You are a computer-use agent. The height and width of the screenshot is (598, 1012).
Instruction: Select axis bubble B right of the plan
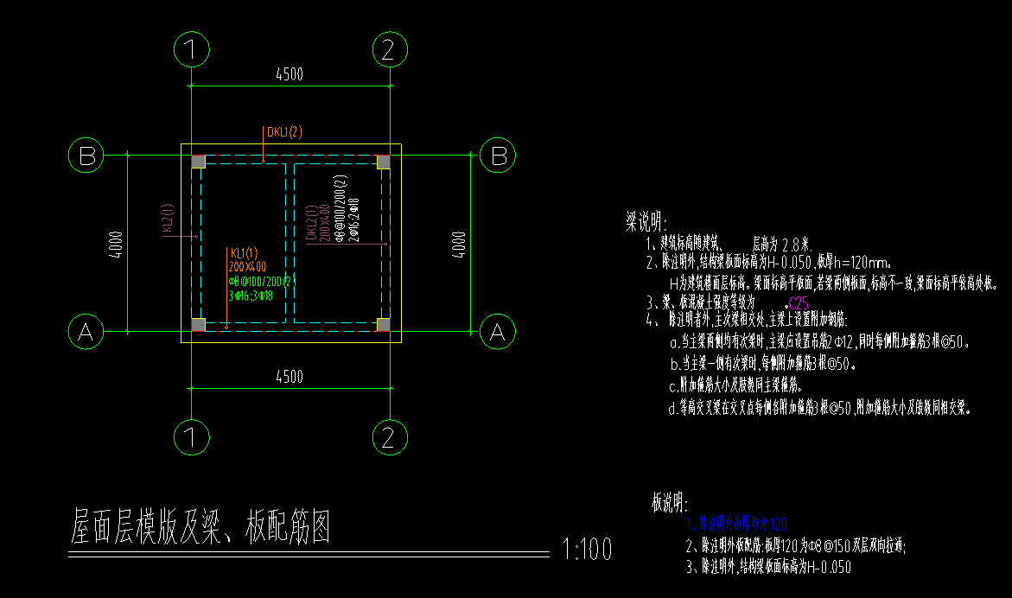tap(498, 156)
